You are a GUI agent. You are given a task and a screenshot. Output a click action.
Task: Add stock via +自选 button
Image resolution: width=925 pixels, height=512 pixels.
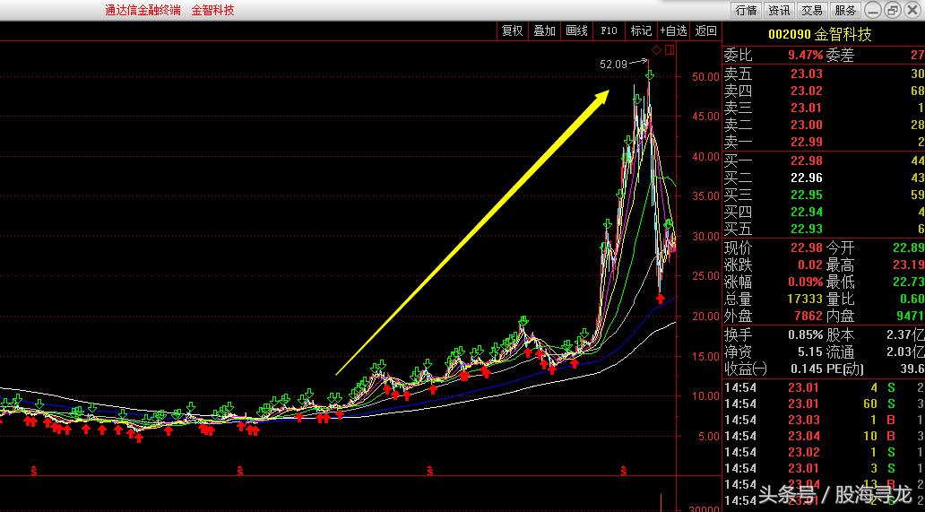pyautogui.click(x=674, y=31)
